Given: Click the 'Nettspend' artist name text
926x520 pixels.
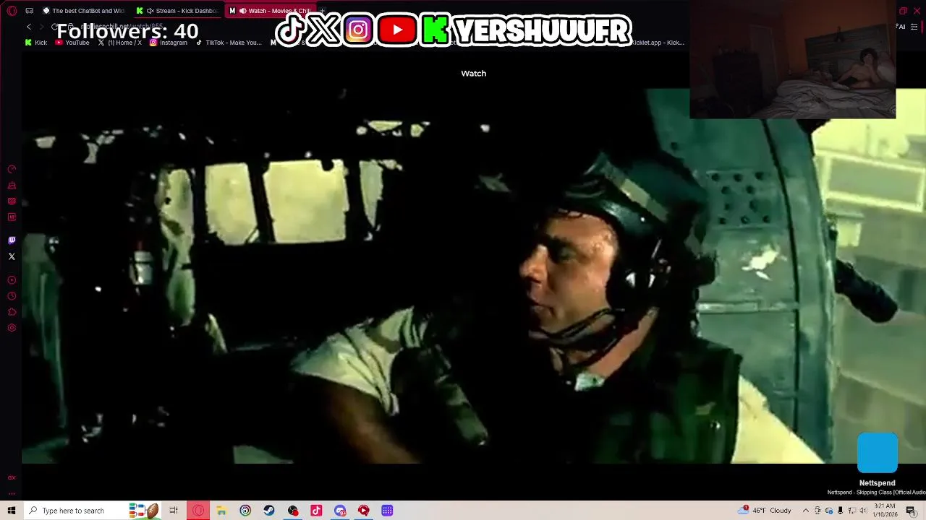Looking at the screenshot, I should coord(877,483).
